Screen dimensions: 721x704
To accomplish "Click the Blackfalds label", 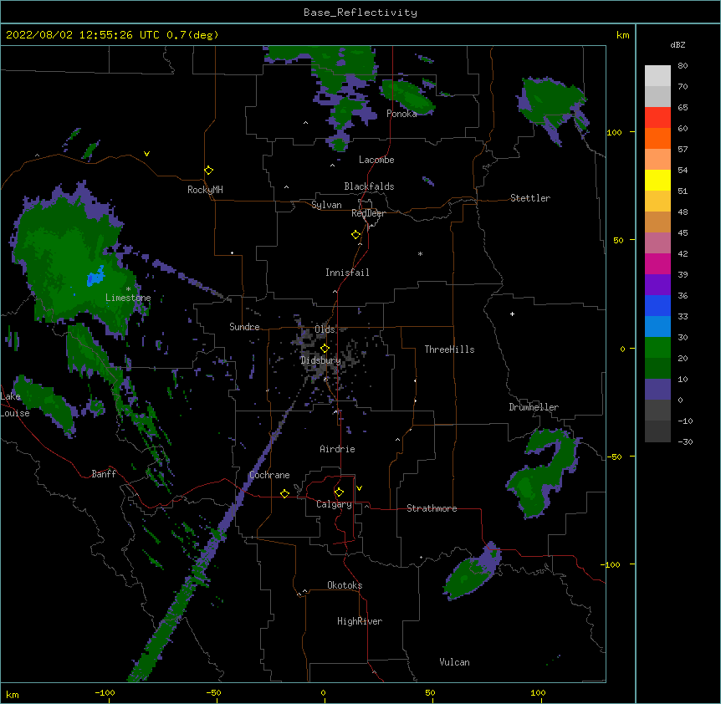I will pyautogui.click(x=369, y=186).
